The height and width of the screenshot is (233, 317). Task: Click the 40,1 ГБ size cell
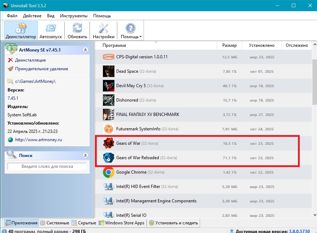(x=230, y=86)
